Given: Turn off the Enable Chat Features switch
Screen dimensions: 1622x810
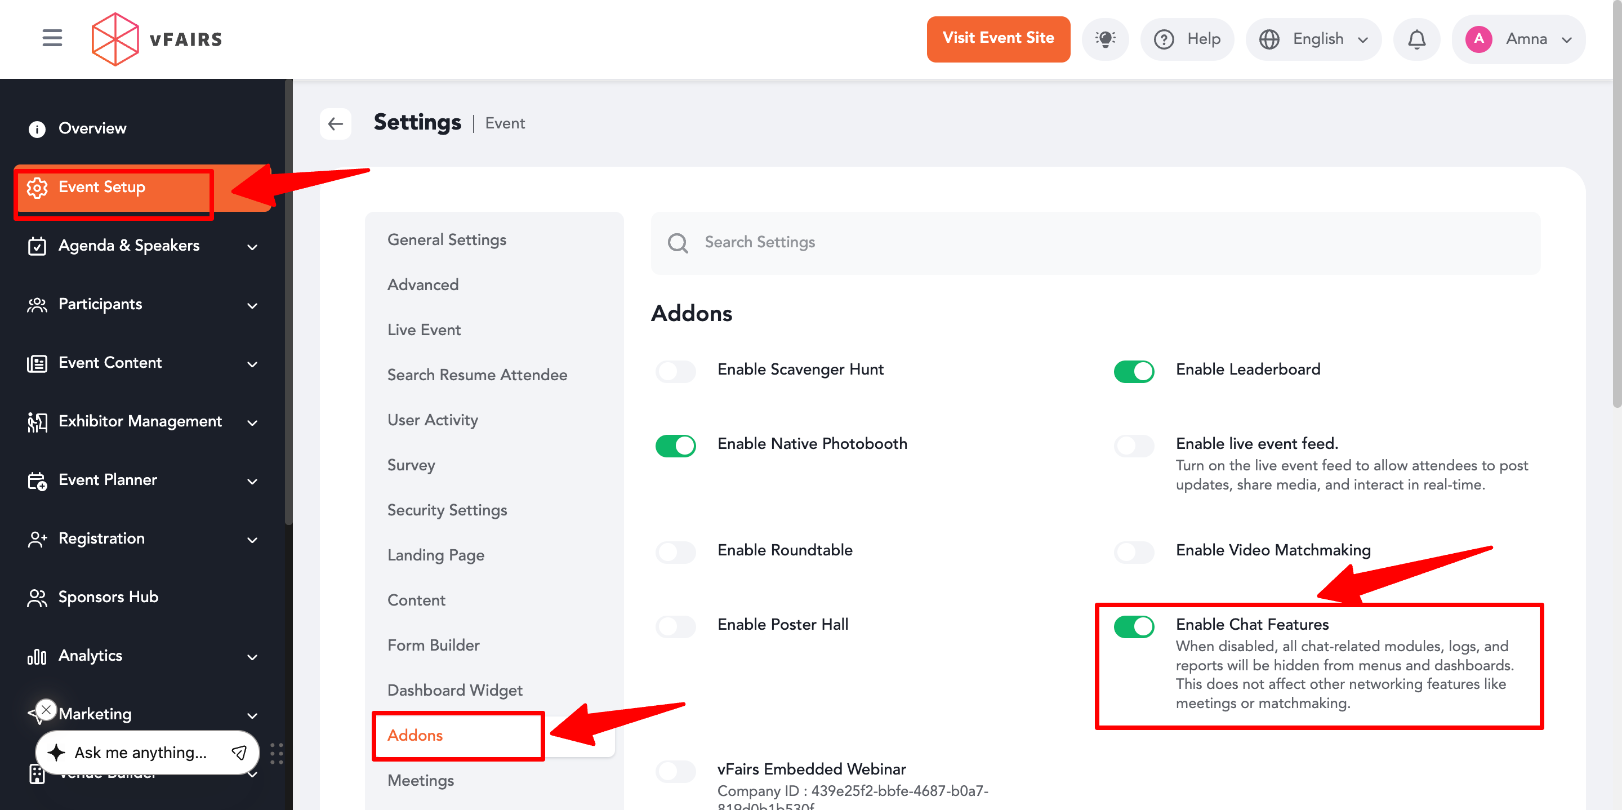Looking at the screenshot, I should click(x=1133, y=626).
